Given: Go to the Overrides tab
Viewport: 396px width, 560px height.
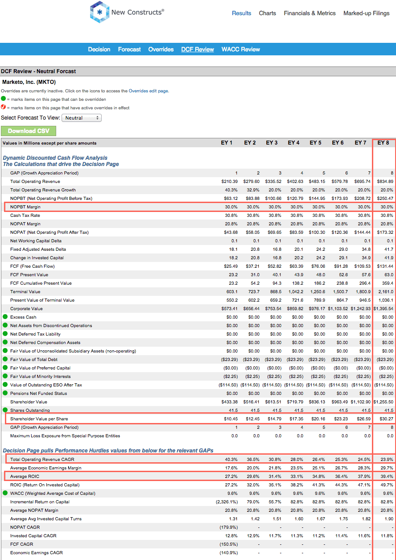Looking at the screenshot, I should click(161, 50).
